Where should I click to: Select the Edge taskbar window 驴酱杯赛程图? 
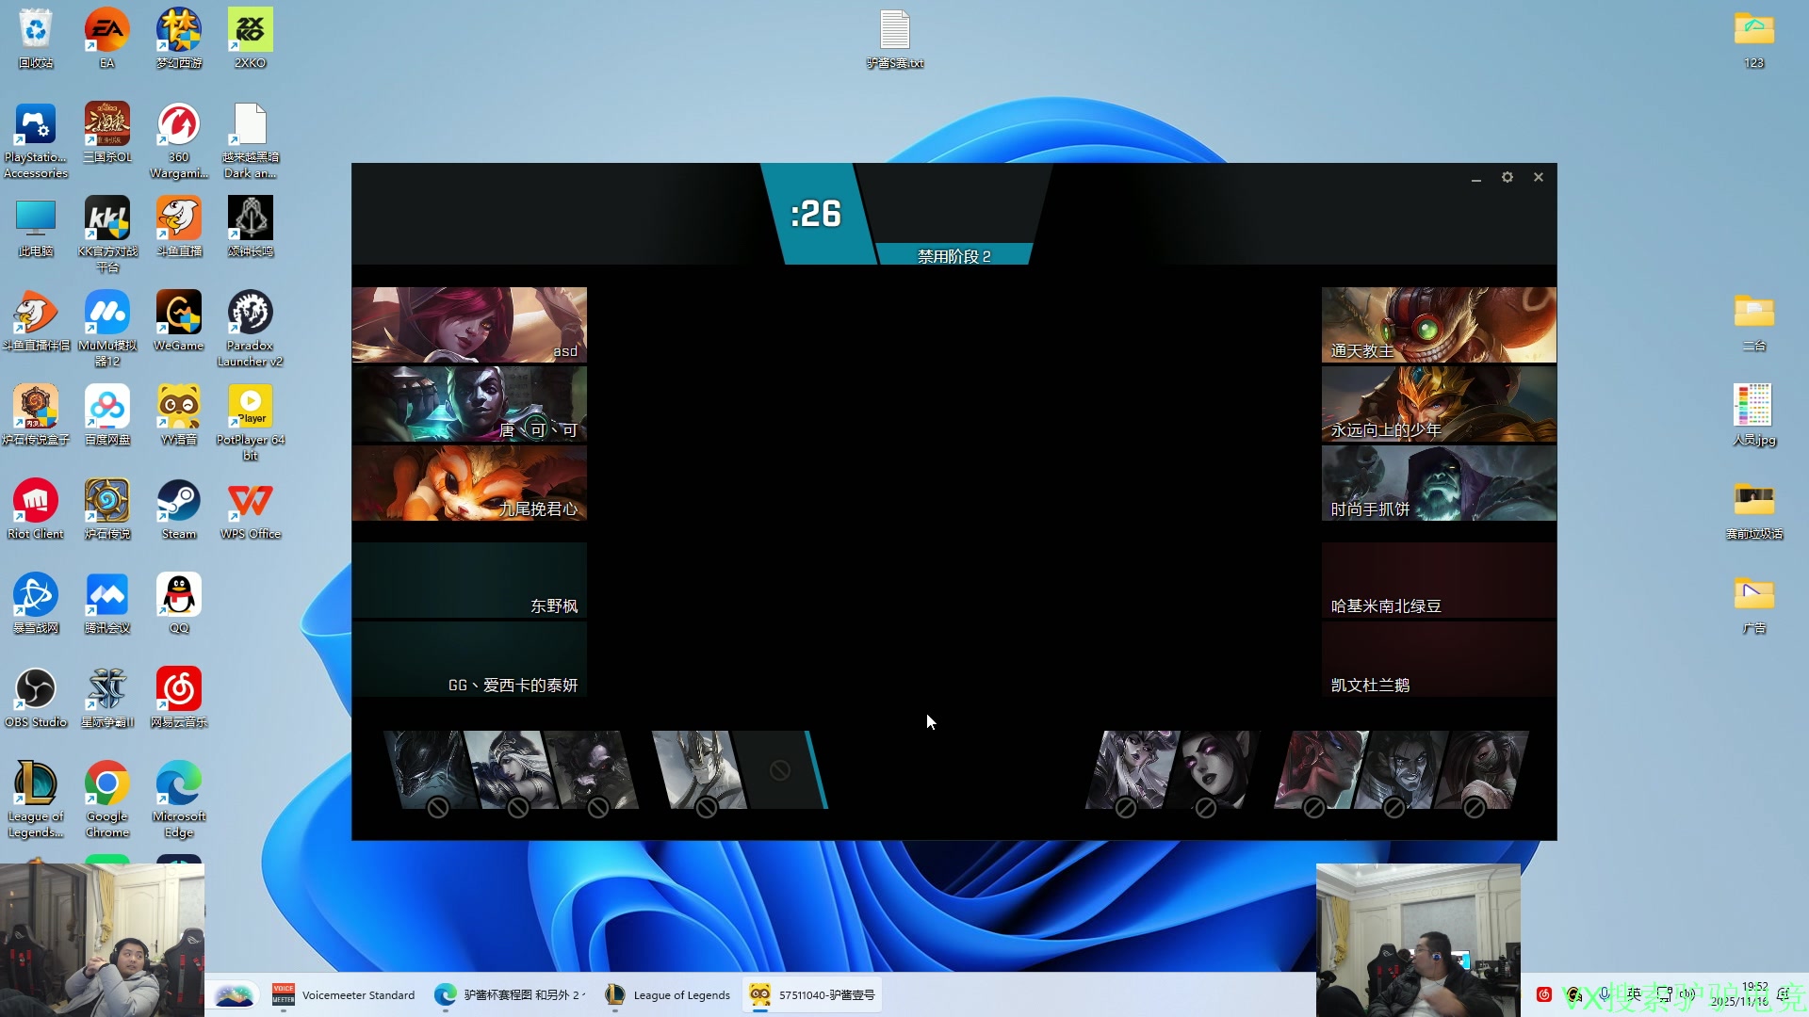[510, 994]
